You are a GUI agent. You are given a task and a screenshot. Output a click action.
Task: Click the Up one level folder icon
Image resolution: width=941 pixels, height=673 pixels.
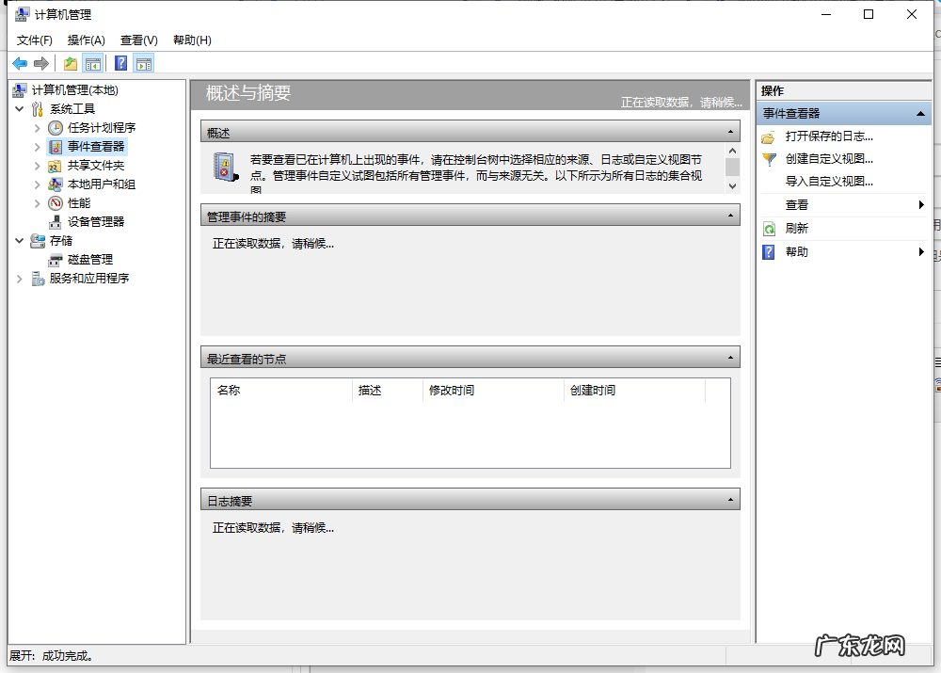pyautogui.click(x=70, y=64)
